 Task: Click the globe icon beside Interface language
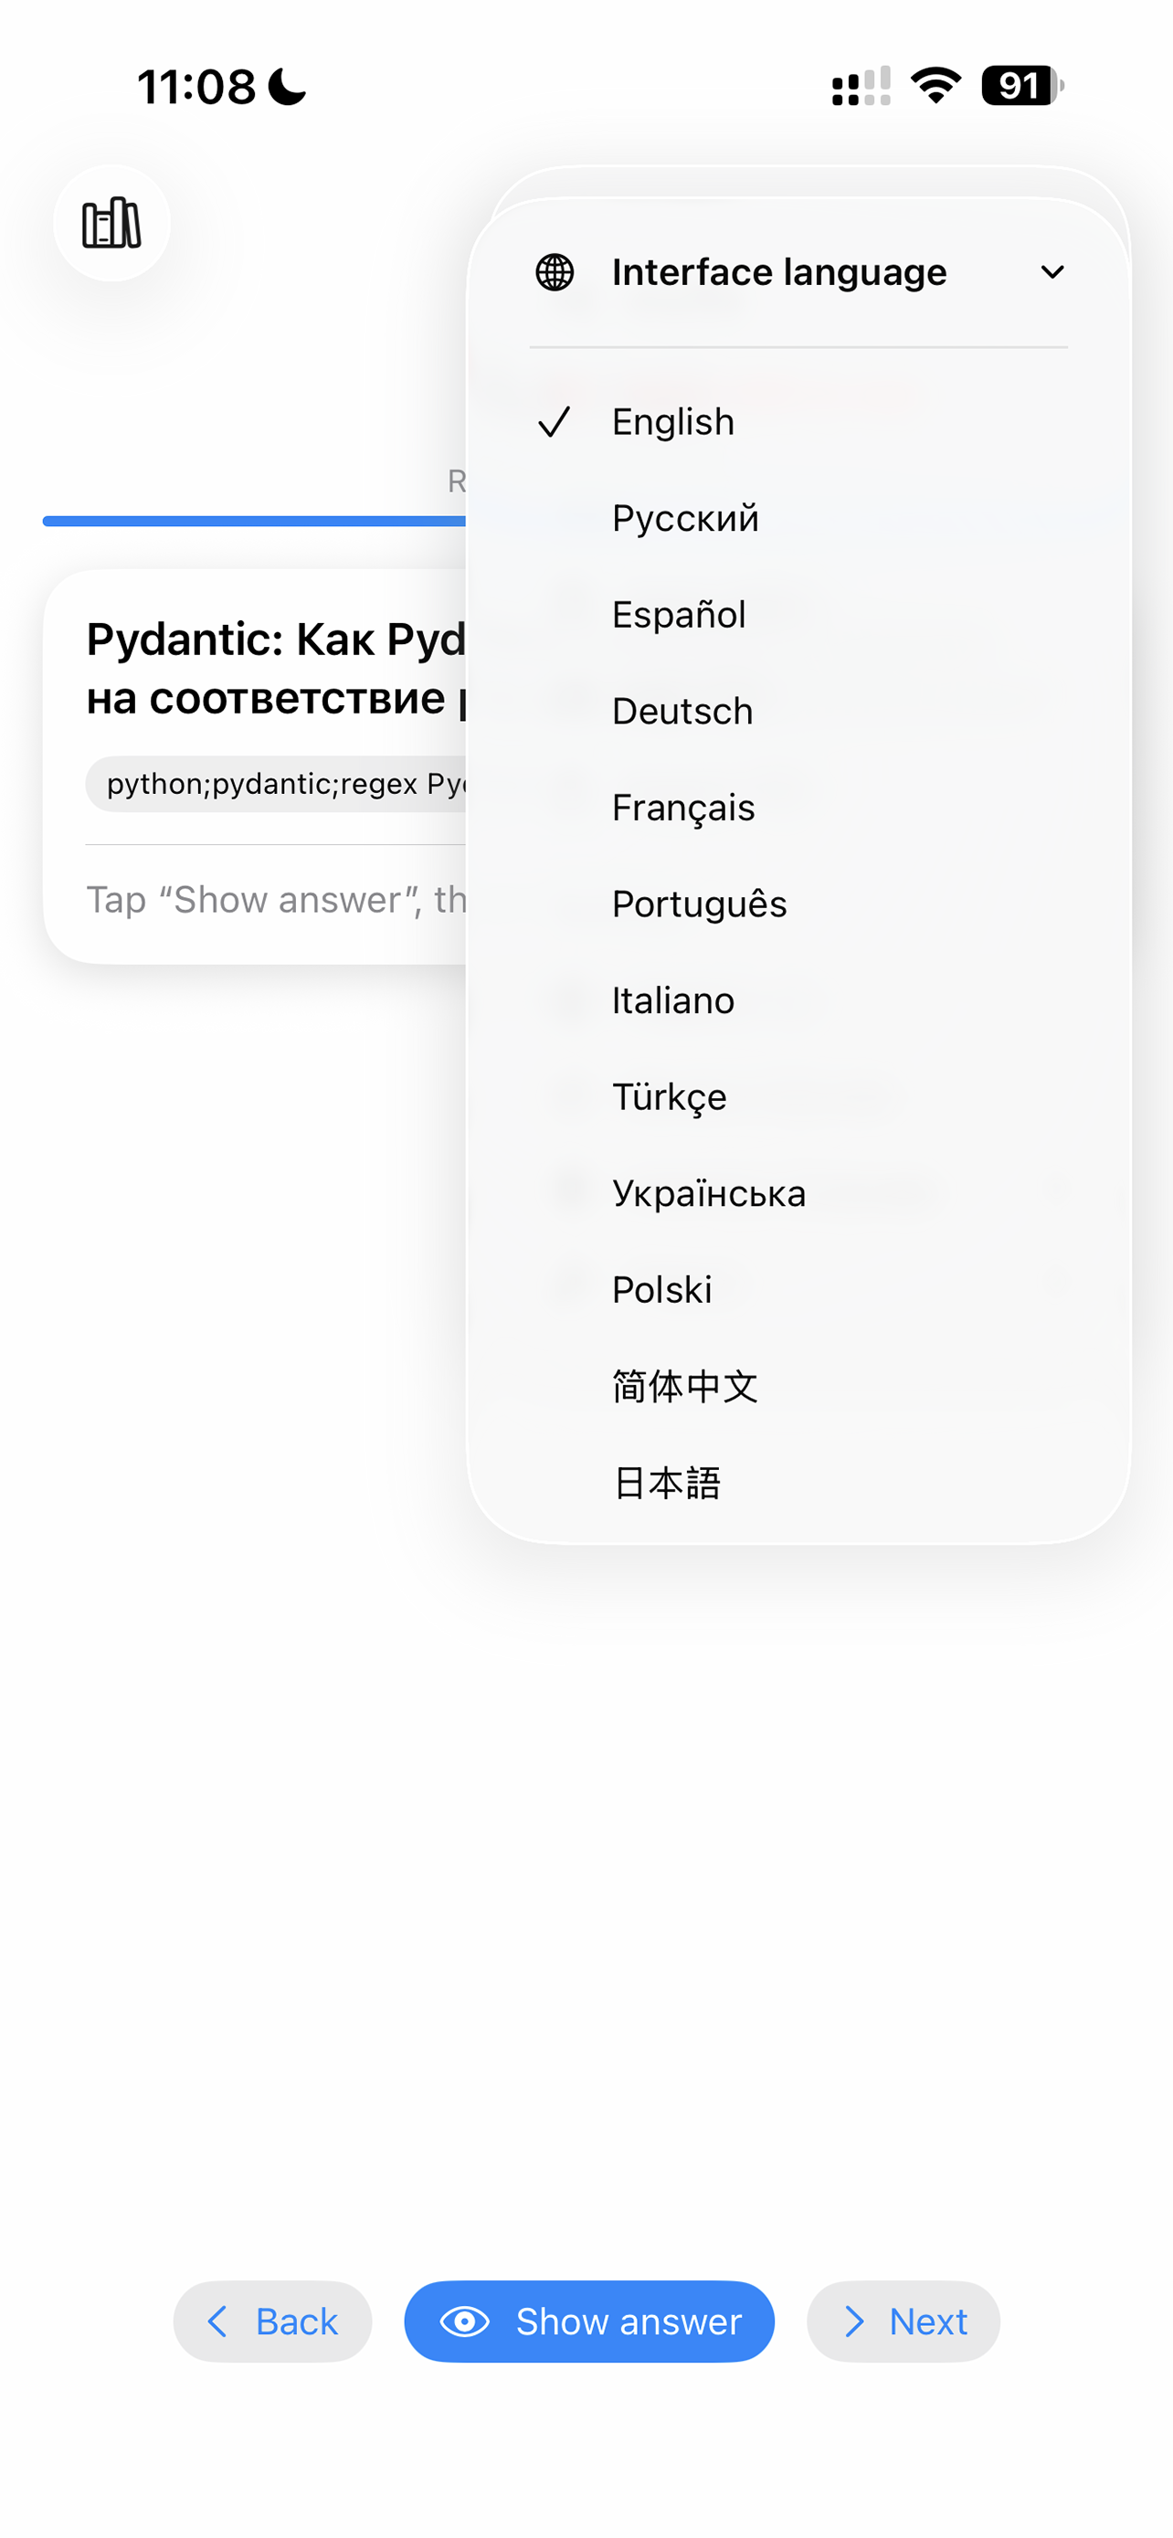[555, 272]
